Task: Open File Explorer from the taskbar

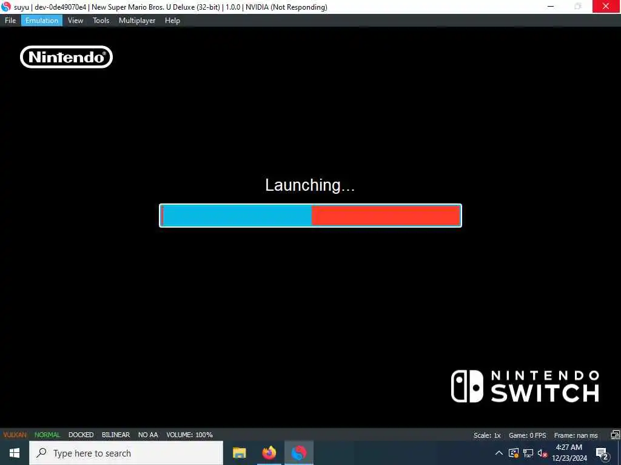Action: 239,453
